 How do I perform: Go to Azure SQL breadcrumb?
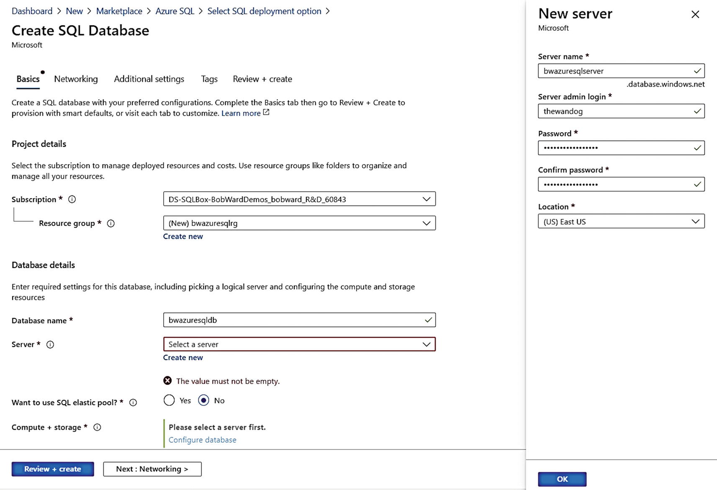click(175, 11)
